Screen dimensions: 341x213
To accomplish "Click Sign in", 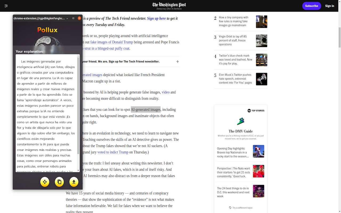I will coord(330,6).
